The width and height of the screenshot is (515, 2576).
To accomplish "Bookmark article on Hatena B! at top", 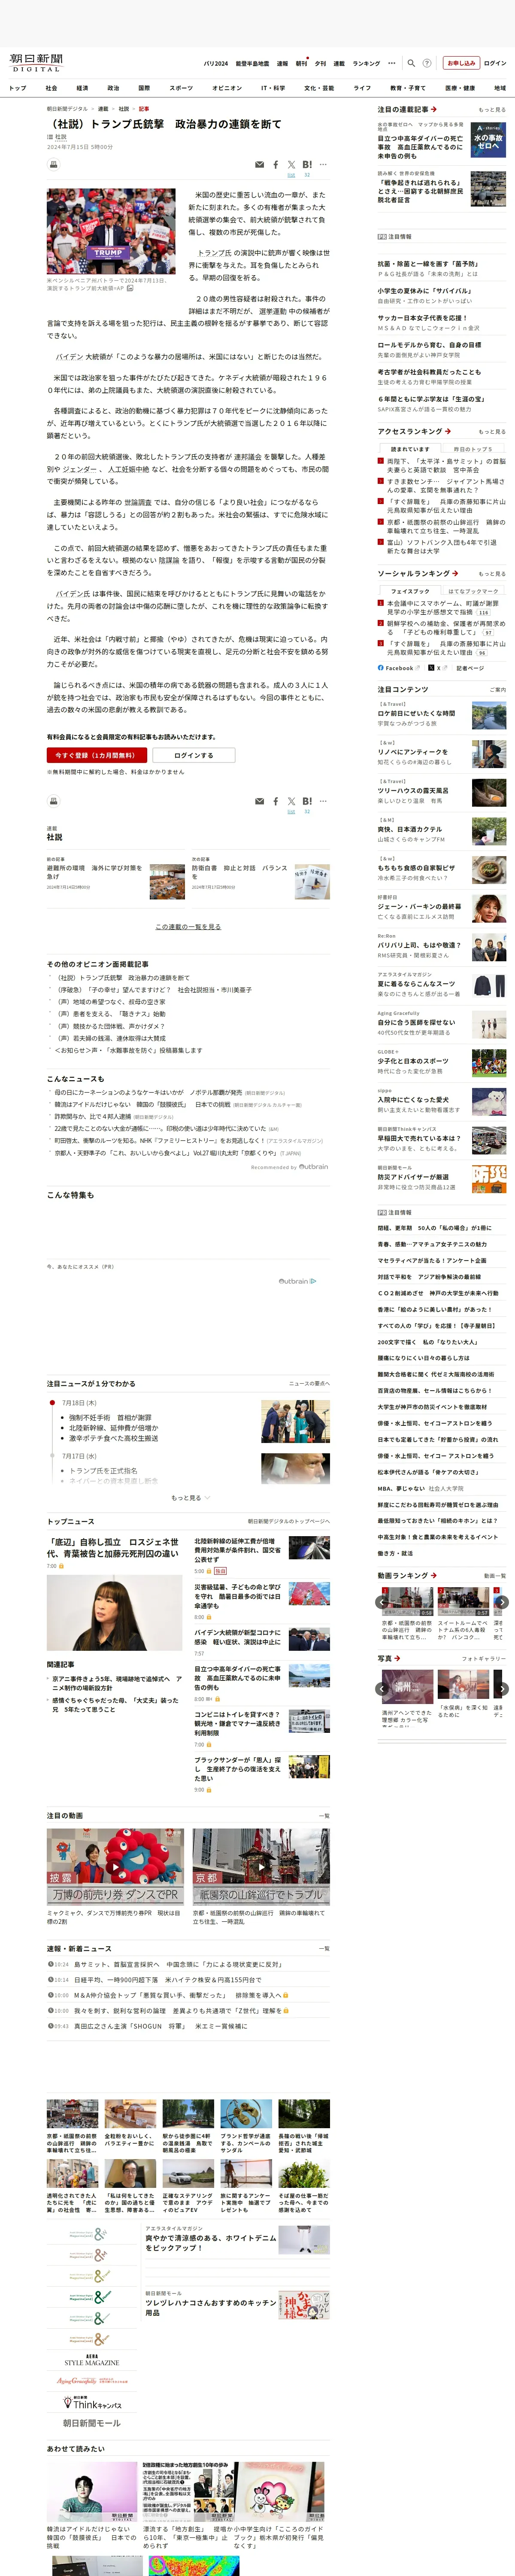I will coord(307,165).
